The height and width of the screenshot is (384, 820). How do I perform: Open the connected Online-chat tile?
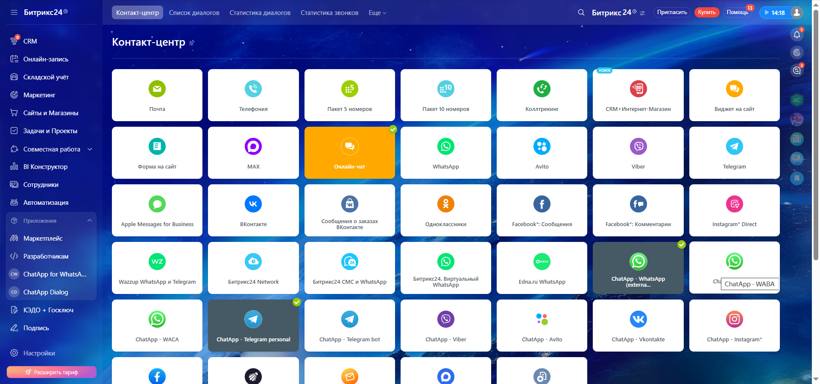coord(349,153)
